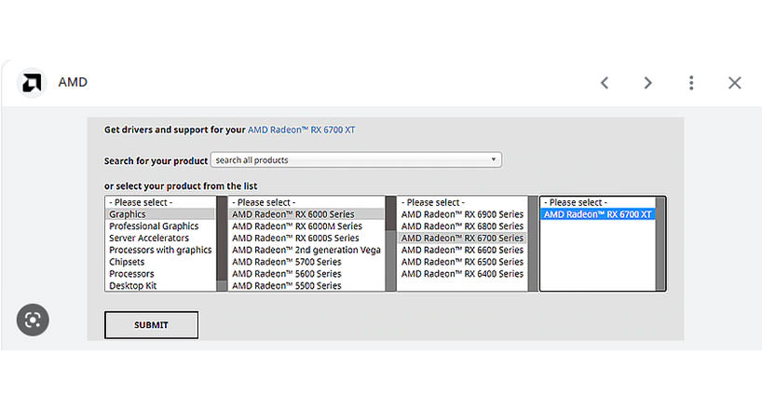Screen dimensions: 762x410
Task: Select Chipsets in the category list
Action: [160, 262]
